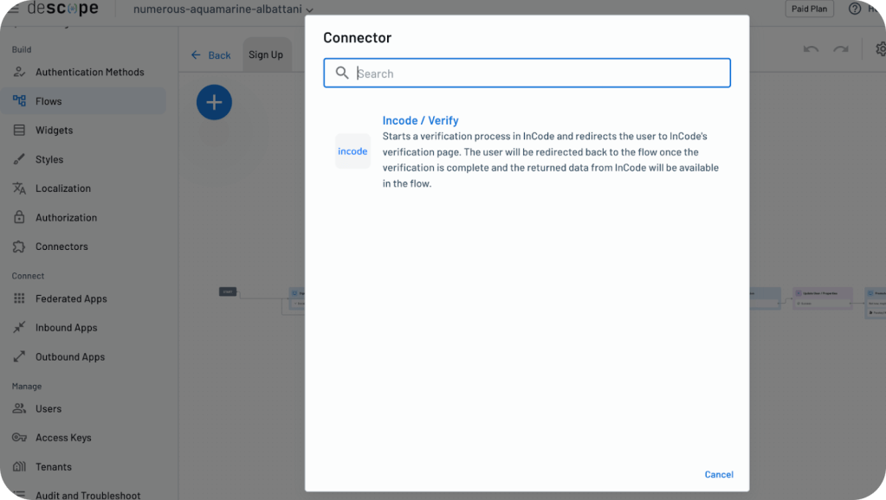Click the Back link

point(219,55)
